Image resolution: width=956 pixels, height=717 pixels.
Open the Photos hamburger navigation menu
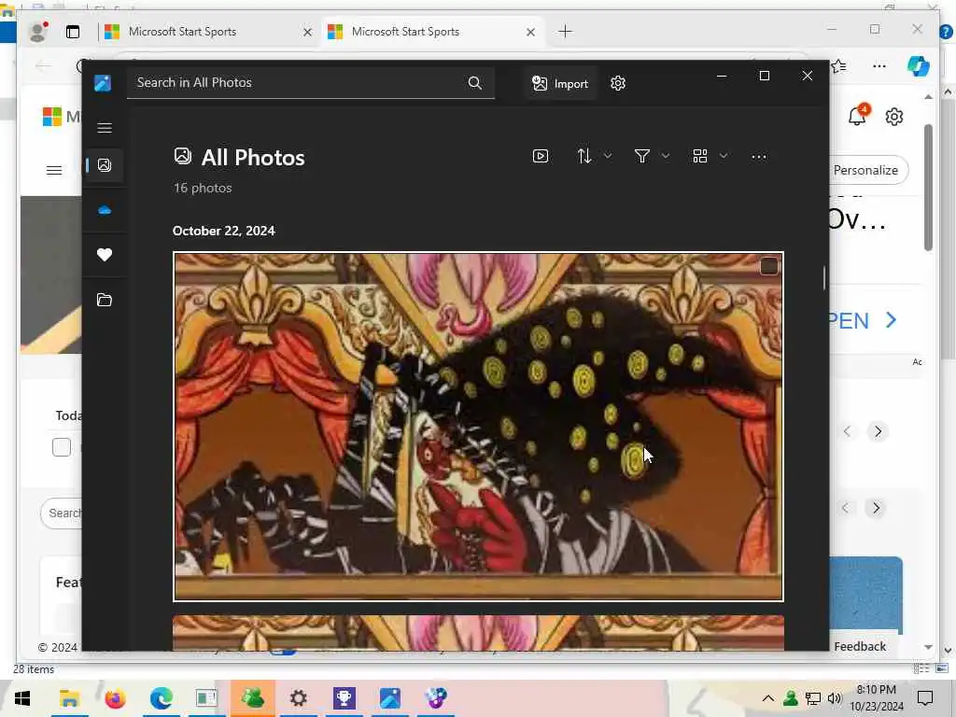coord(105,127)
